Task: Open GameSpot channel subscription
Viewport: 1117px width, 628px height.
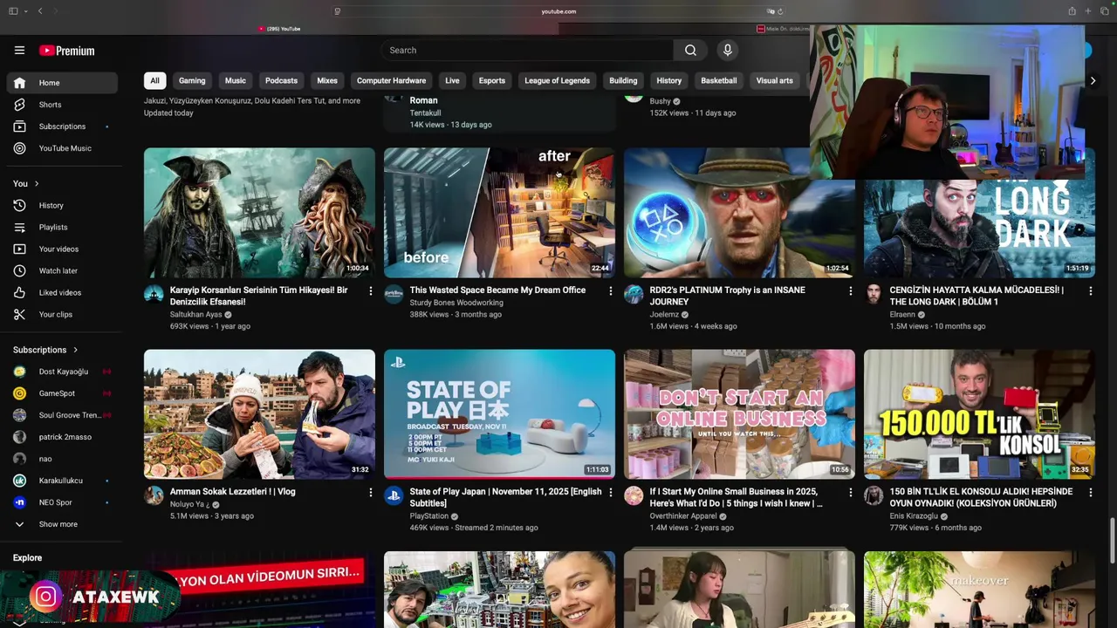Action: (x=62, y=393)
